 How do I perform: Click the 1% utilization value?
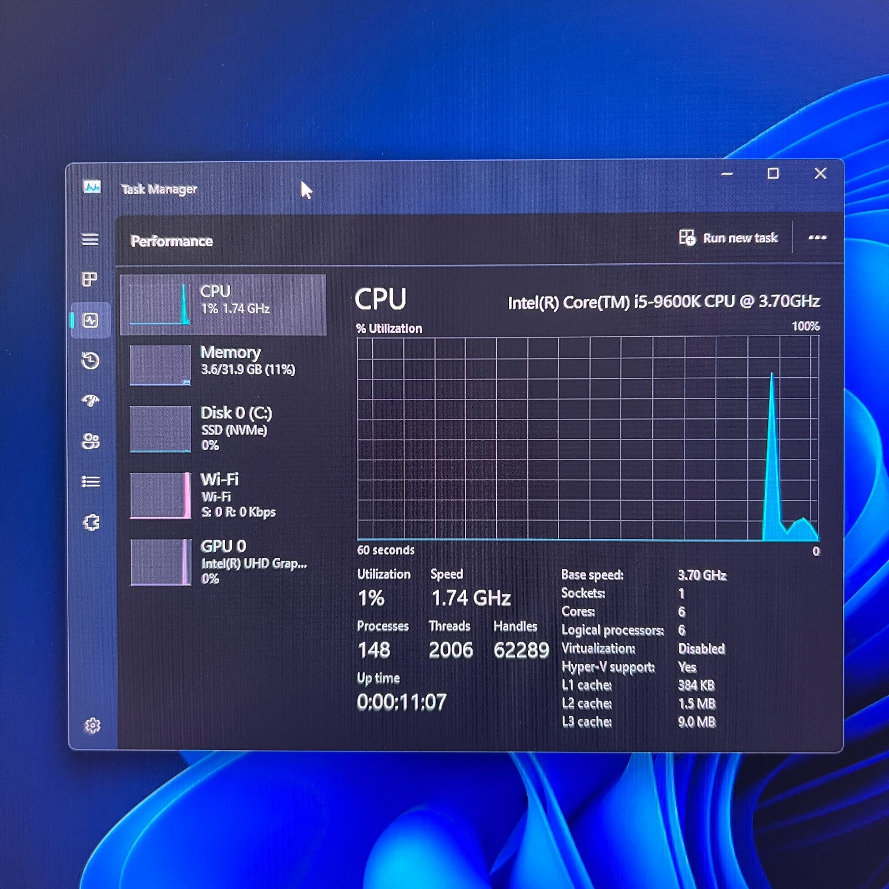tap(371, 598)
